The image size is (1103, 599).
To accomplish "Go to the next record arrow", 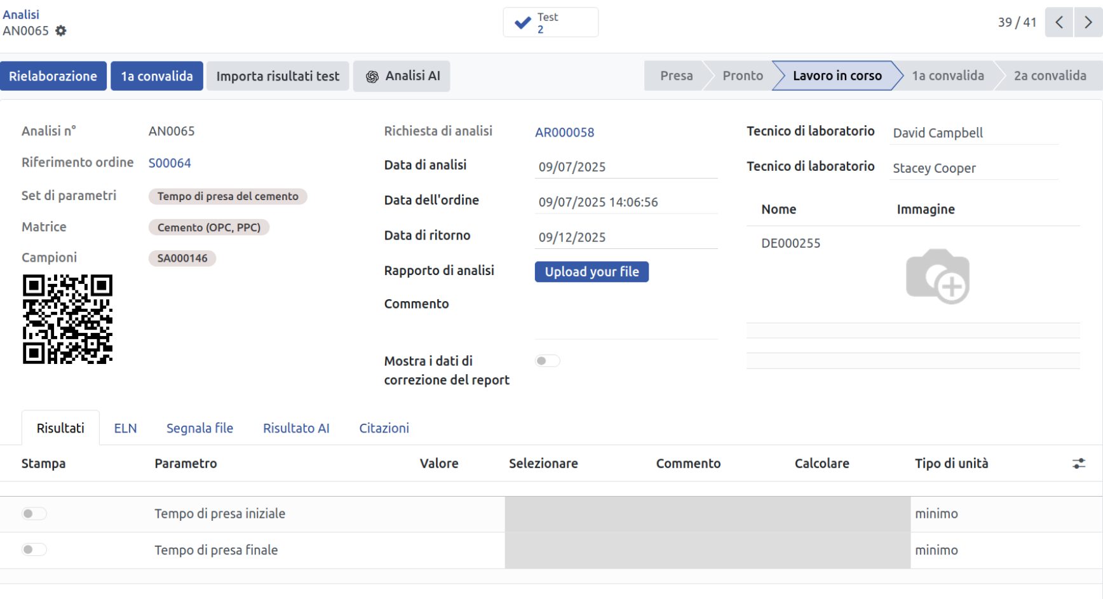I will [1088, 22].
